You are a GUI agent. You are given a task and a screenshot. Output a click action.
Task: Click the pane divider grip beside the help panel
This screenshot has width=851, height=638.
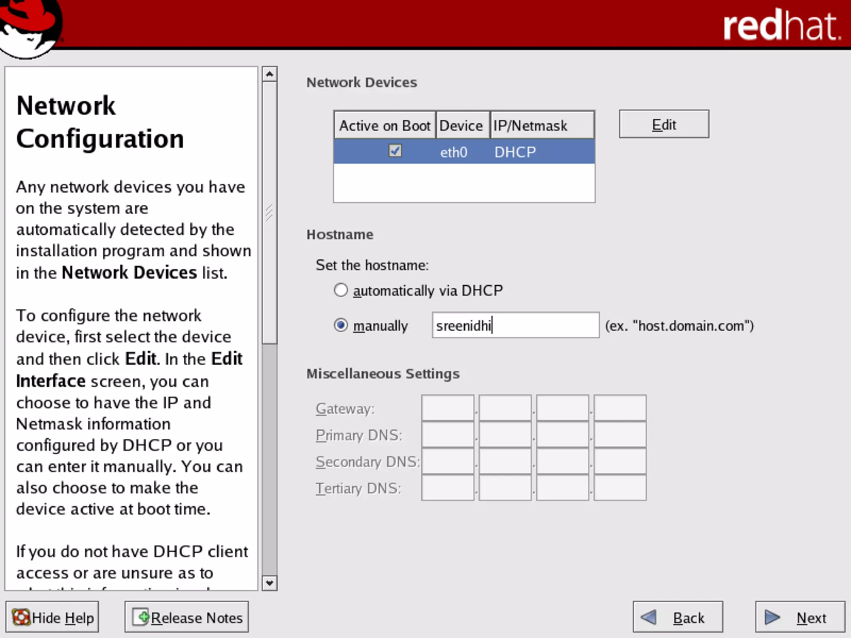tap(270, 213)
